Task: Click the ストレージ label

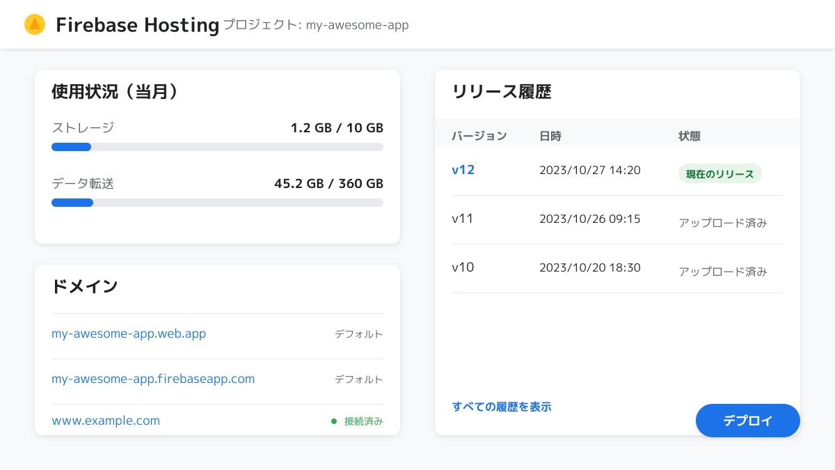Action: coord(83,128)
